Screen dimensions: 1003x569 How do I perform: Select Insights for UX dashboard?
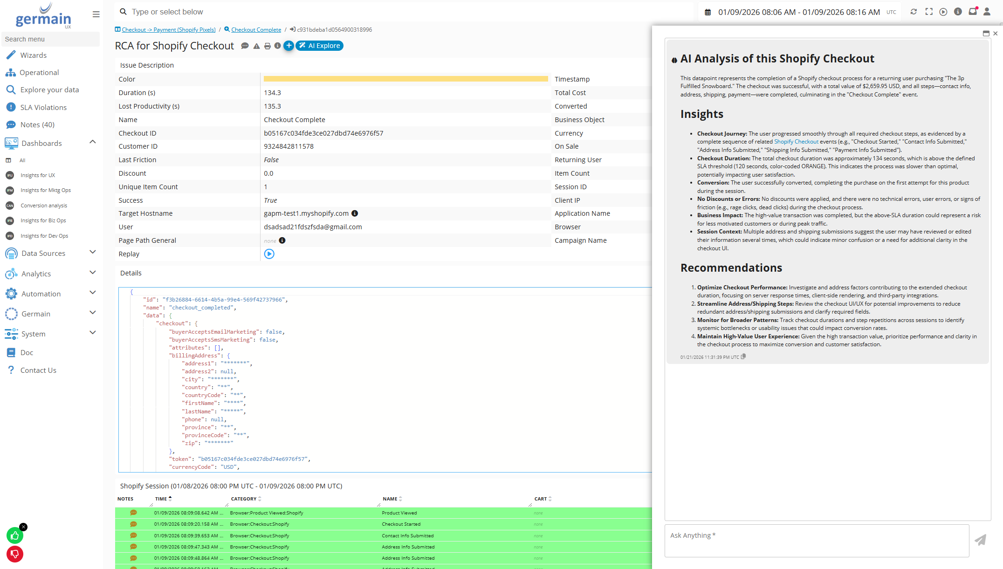(37, 175)
